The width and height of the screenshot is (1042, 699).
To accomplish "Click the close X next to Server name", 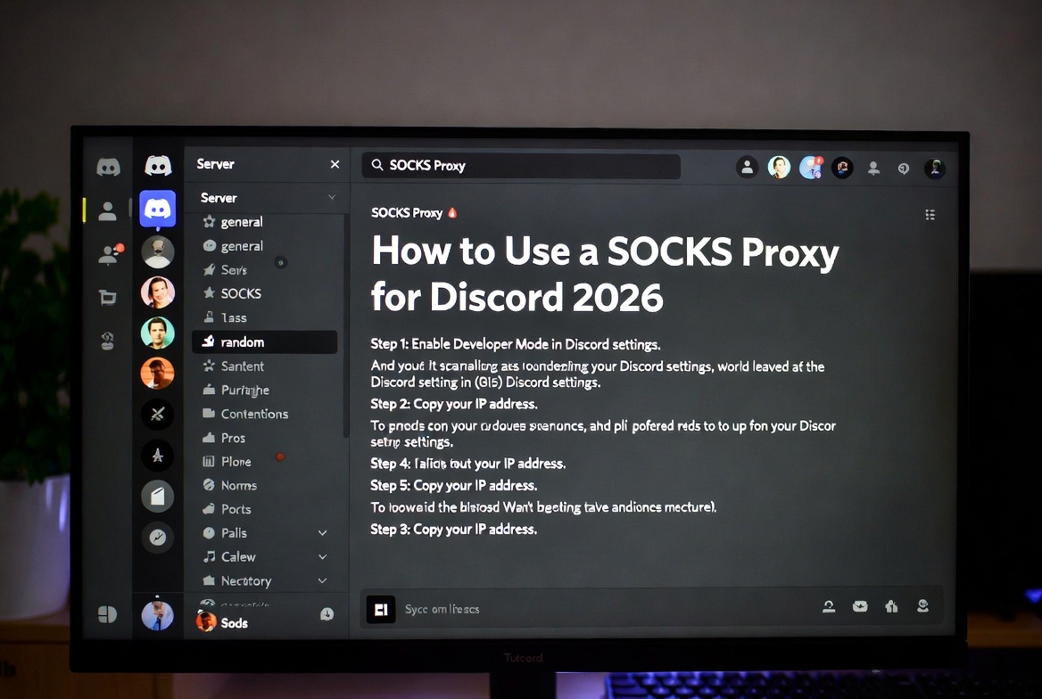I will [x=335, y=164].
